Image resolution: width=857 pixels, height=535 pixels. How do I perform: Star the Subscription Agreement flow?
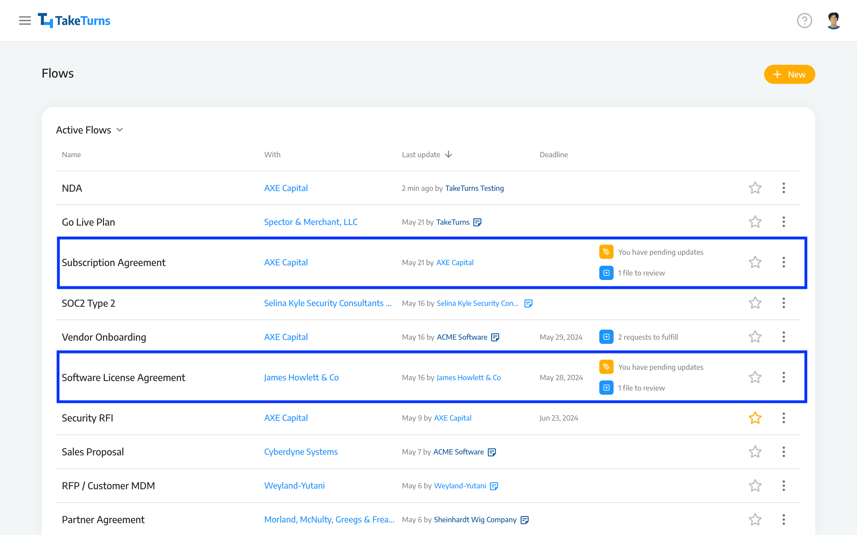coord(755,262)
